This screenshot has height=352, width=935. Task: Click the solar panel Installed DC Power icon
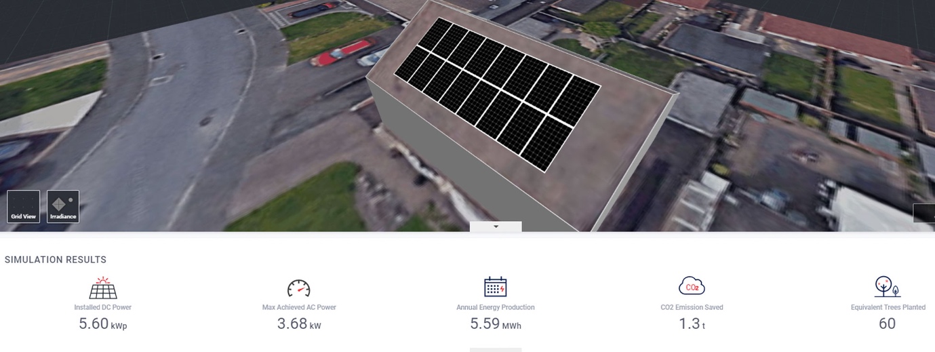pyautogui.click(x=103, y=288)
